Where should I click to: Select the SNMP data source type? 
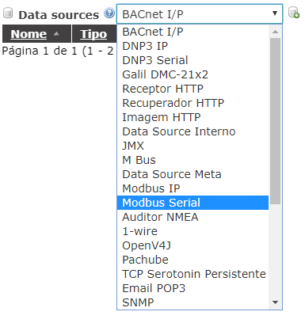click(193, 302)
